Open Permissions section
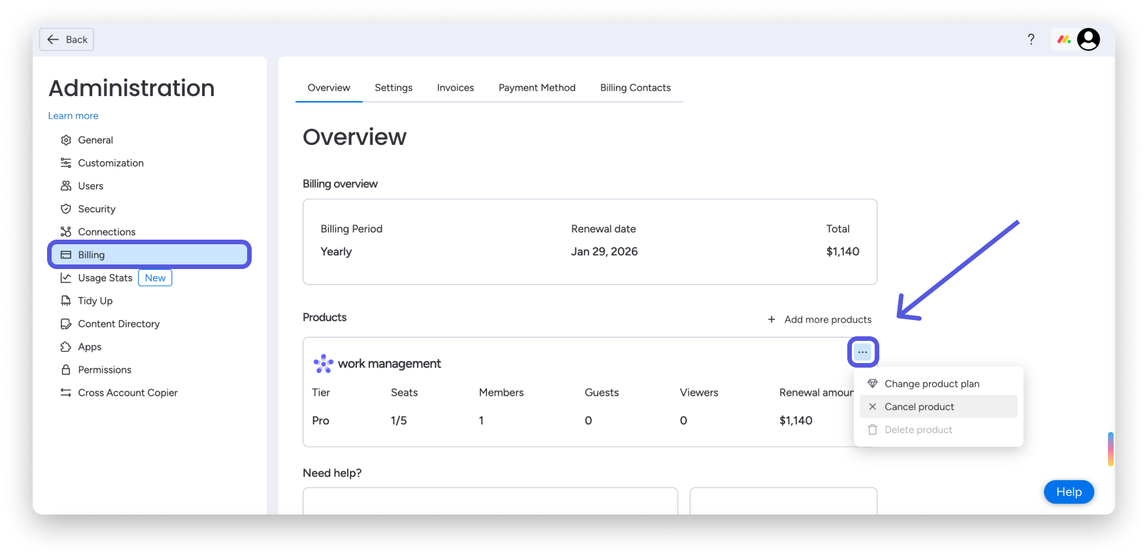 [x=105, y=370]
